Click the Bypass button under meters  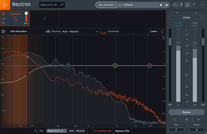tap(187, 112)
